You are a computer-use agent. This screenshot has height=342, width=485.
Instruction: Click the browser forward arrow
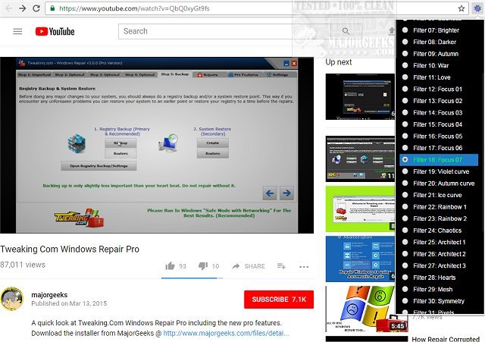(x=22, y=8)
